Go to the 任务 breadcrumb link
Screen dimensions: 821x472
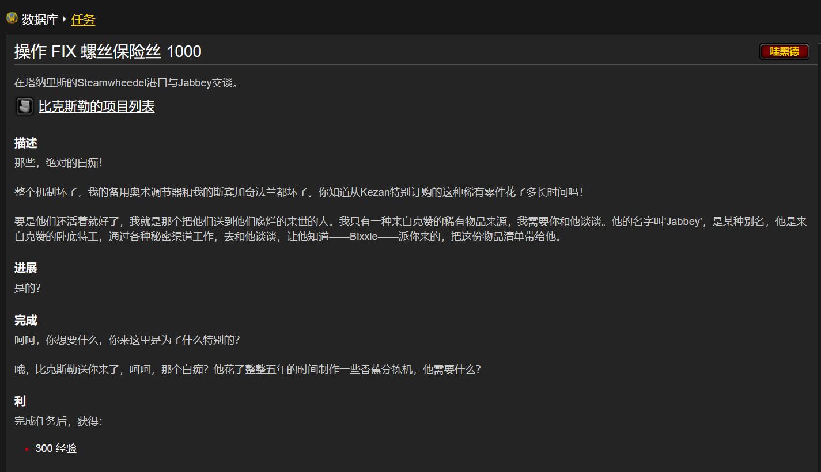click(x=83, y=20)
